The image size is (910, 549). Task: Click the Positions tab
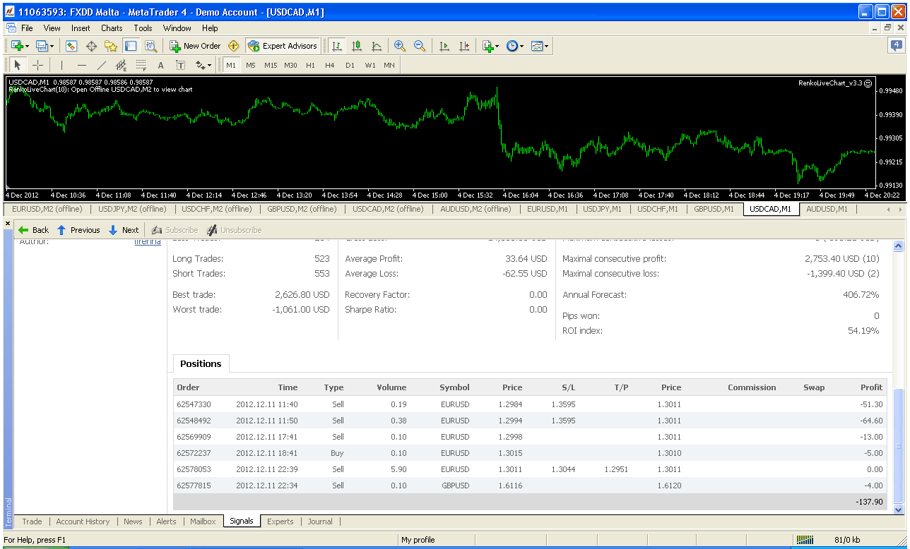point(201,363)
